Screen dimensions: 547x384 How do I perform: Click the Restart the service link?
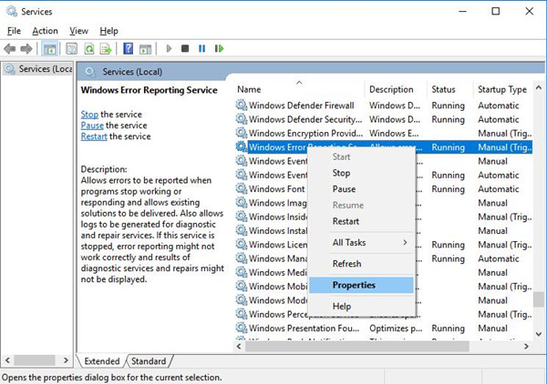coord(94,136)
